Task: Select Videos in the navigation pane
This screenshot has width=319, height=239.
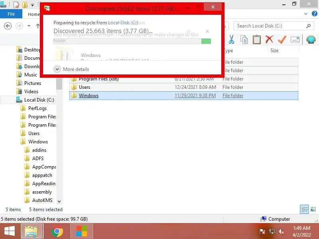Action: tap(27, 91)
